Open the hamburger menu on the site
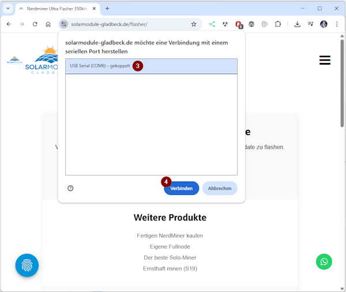The image size is (346, 292). [325, 60]
